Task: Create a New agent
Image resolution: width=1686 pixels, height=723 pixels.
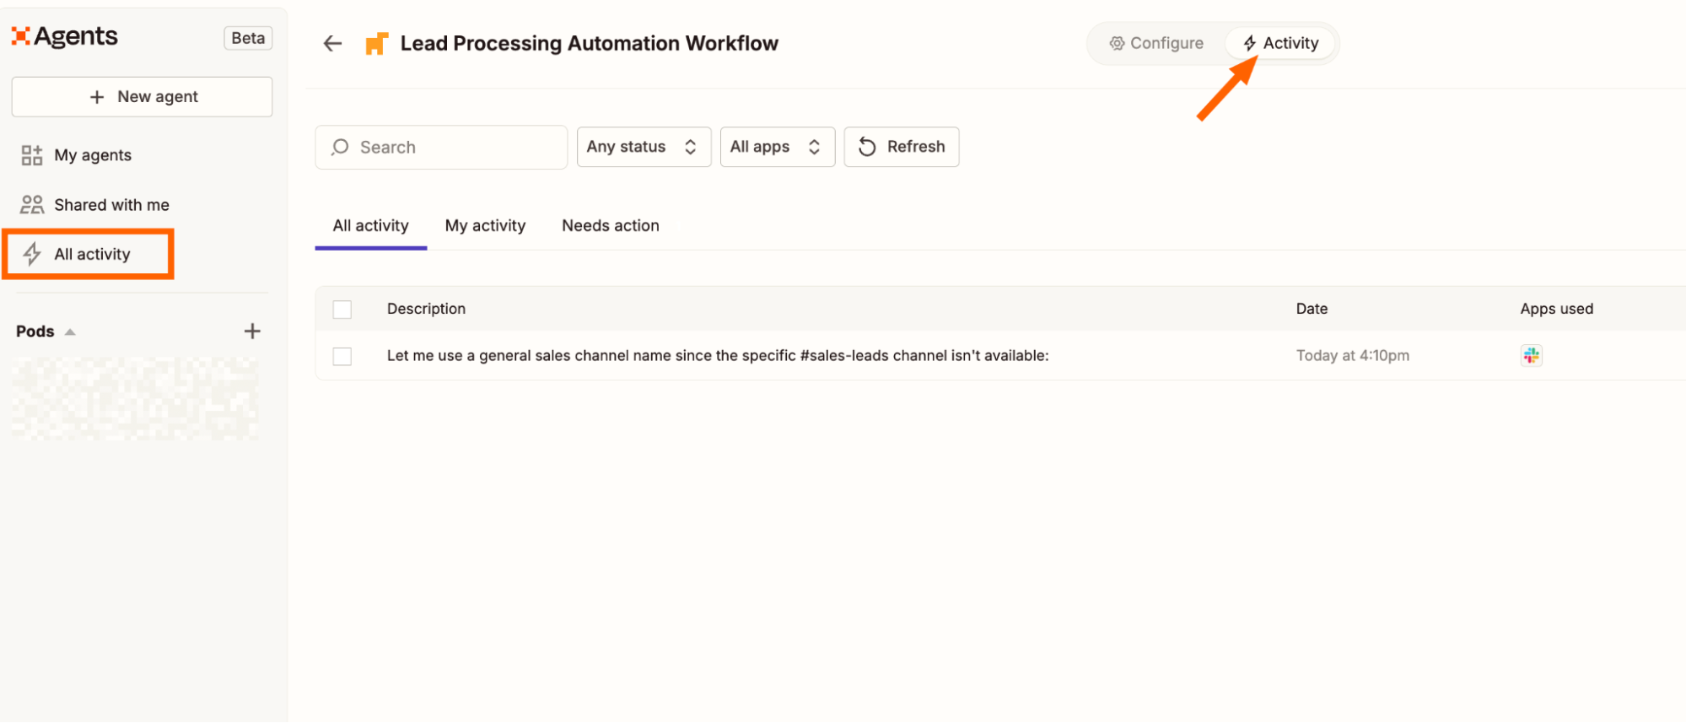Action: click(x=142, y=97)
